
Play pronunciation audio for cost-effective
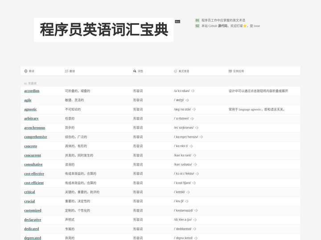(197, 174)
